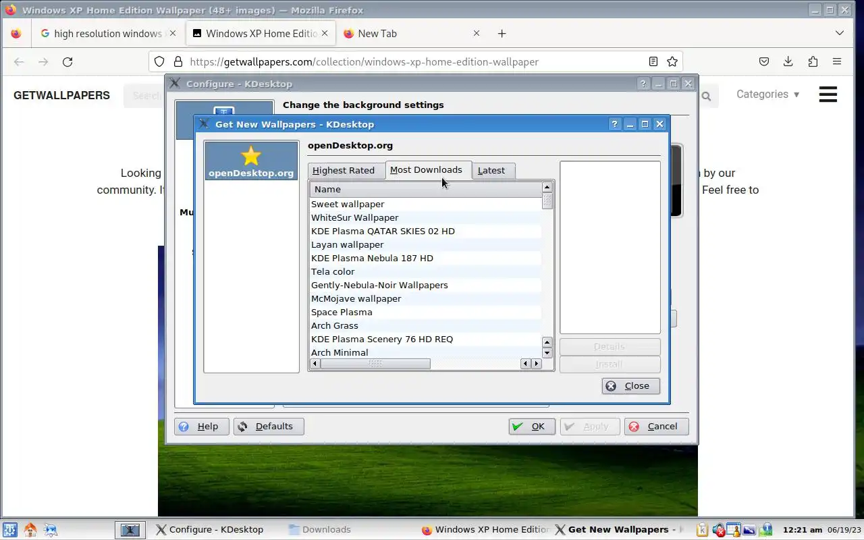This screenshot has height=540, width=864.
Task: Select 'Arch Minimal' entry
Action: [x=425, y=352]
